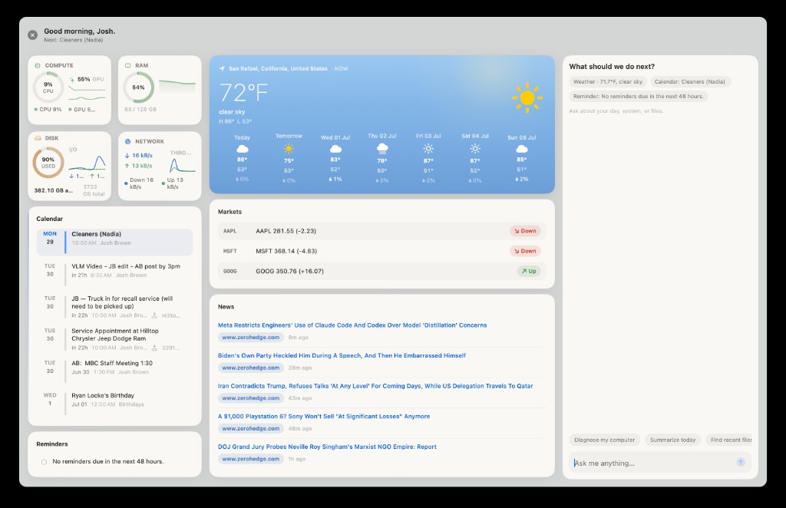Click the send arrow button in chat
Viewport: 786px width, 508px height.
click(x=741, y=463)
